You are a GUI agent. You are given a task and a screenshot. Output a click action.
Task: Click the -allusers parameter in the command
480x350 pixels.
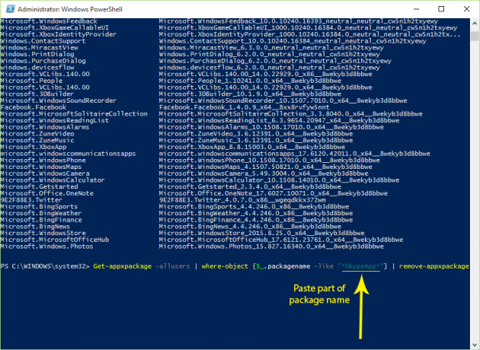point(177,265)
